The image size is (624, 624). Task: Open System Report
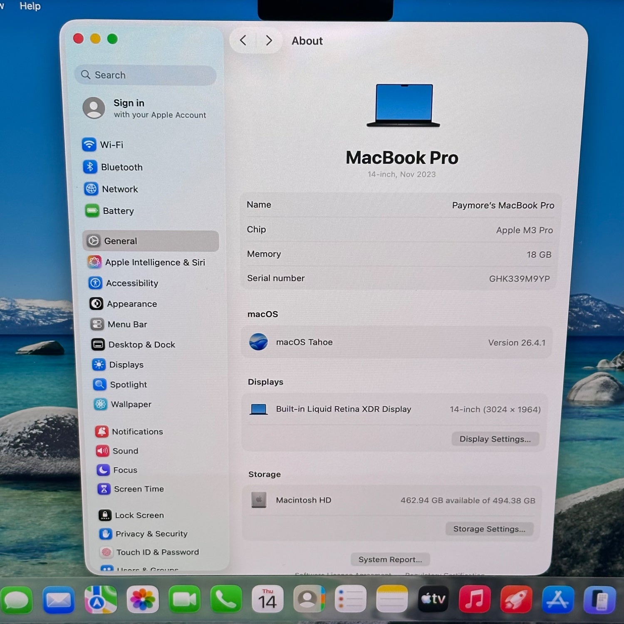390,560
